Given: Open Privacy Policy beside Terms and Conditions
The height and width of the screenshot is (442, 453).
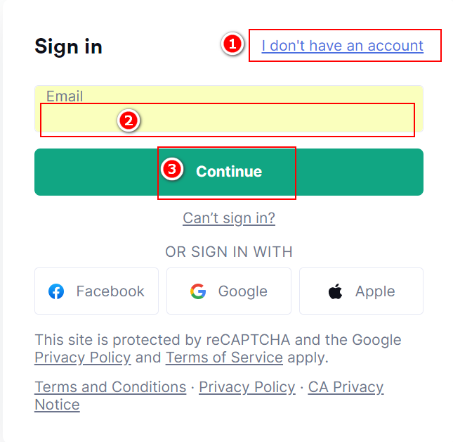Looking at the screenshot, I should pos(247,387).
